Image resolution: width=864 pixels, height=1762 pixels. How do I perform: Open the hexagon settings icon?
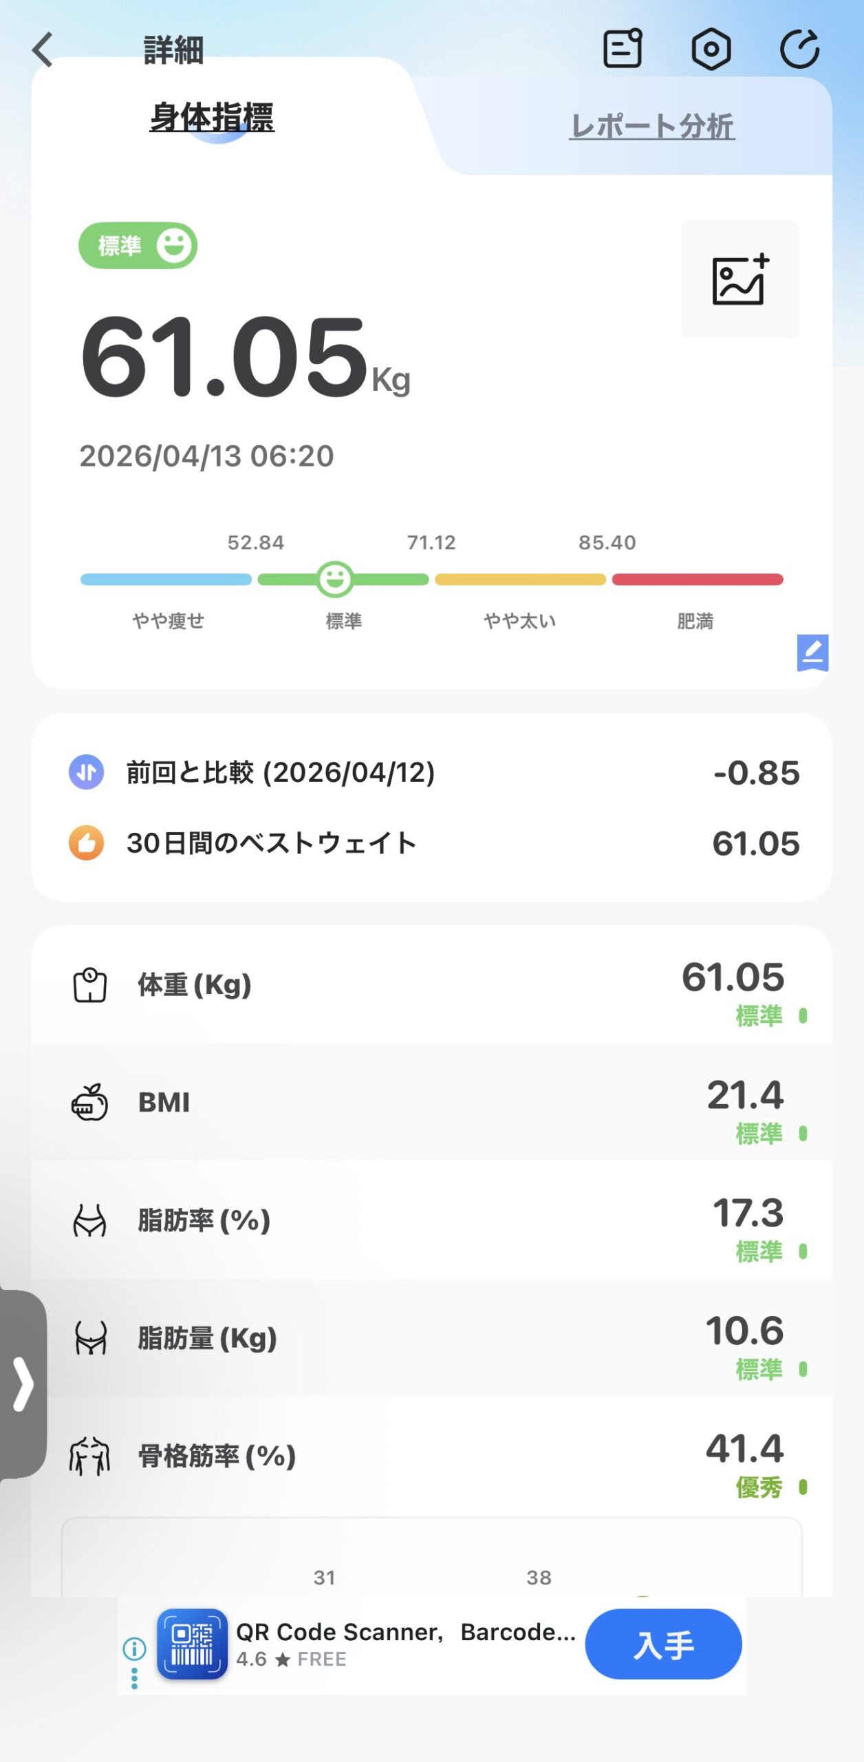pyautogui.click(x=711, y=50)
